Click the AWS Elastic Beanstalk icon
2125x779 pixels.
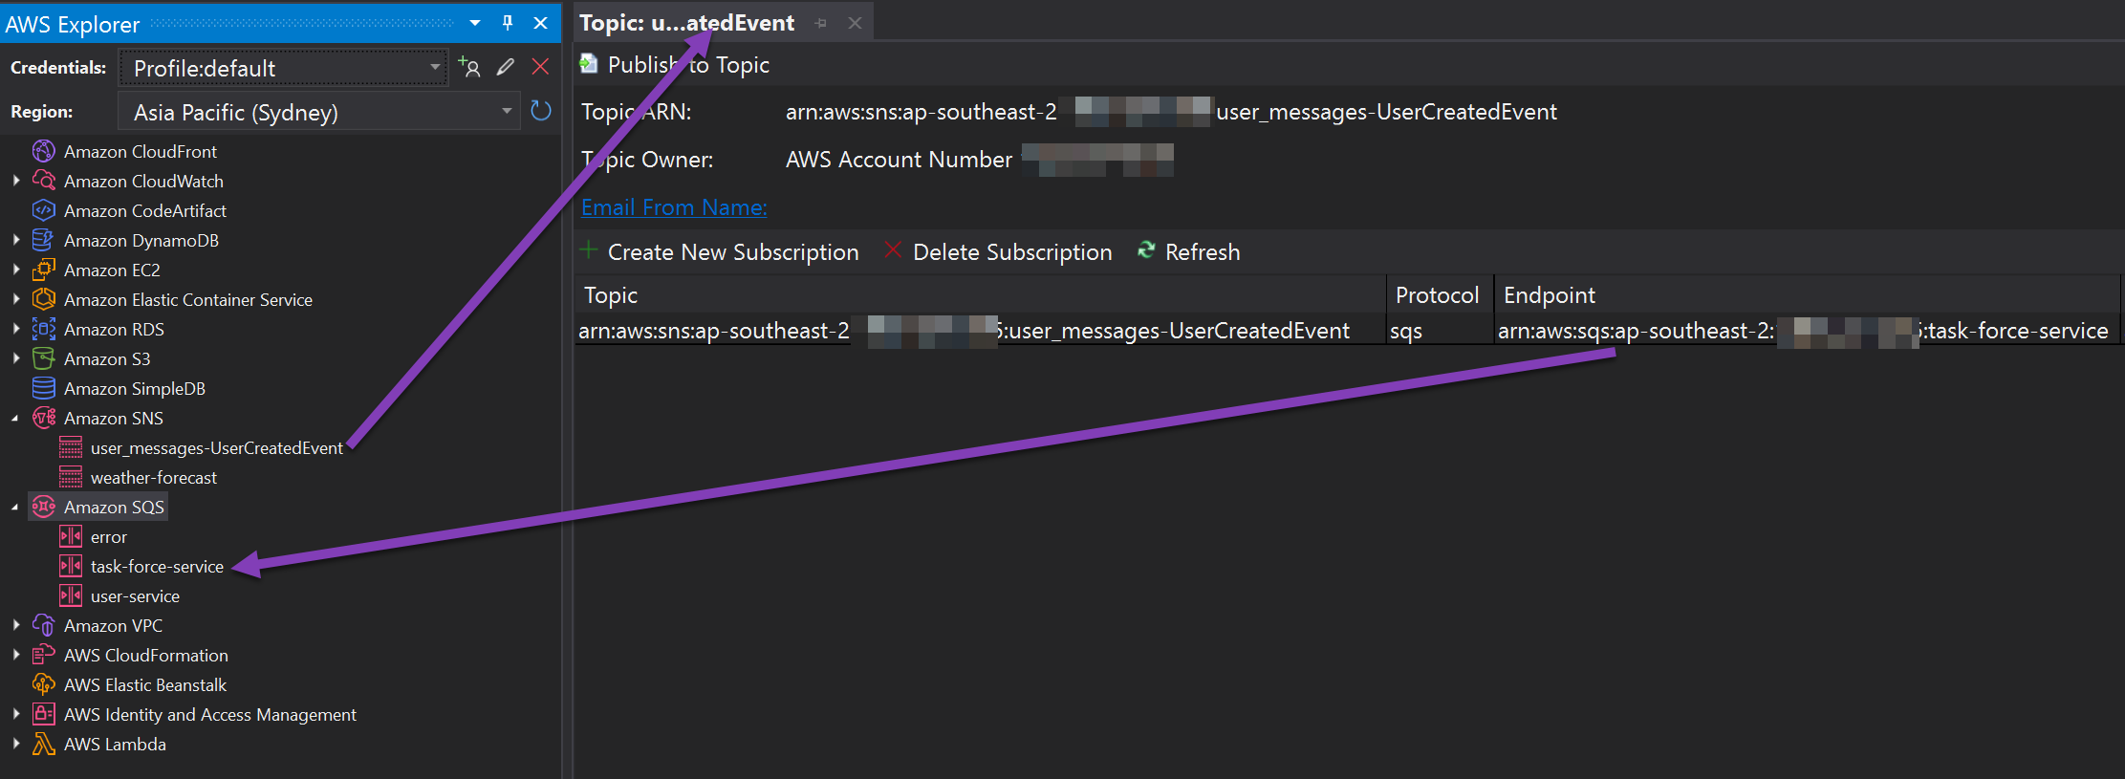pos(44,684)
